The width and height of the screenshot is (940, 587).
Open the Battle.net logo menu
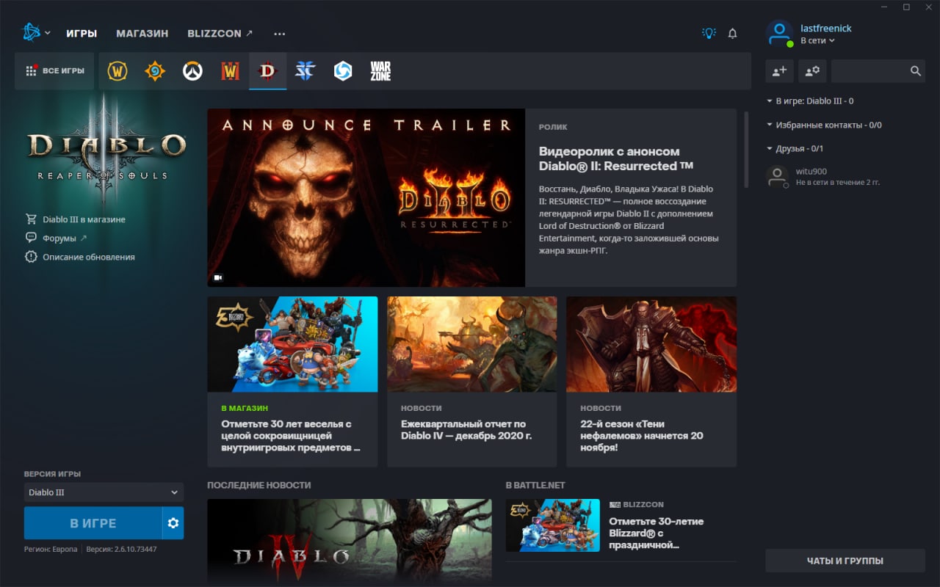[32, 33]
